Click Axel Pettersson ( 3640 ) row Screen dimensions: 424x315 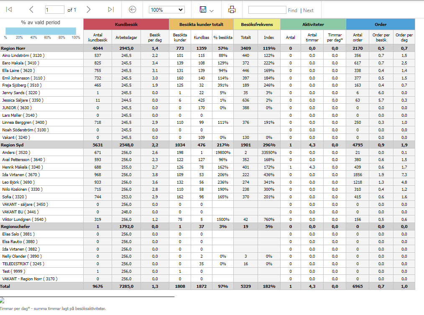[x=207, y=160]
